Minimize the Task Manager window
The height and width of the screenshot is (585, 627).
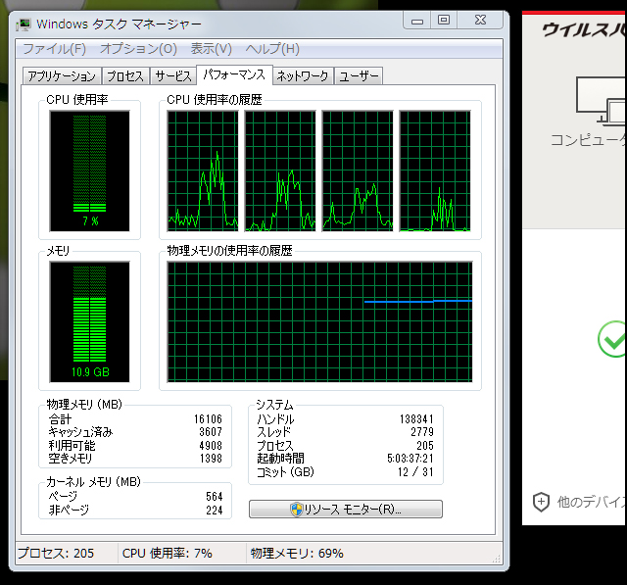click(415, 20)
